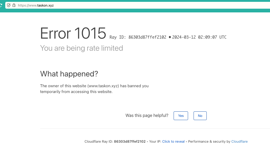Click the 2024-03-12 UTC timestamp
This screenshot has width=270, height=160.
[x=199, y=37]
